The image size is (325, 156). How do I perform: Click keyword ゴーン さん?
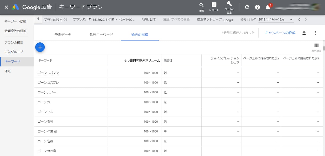click(x=46, y=112)
